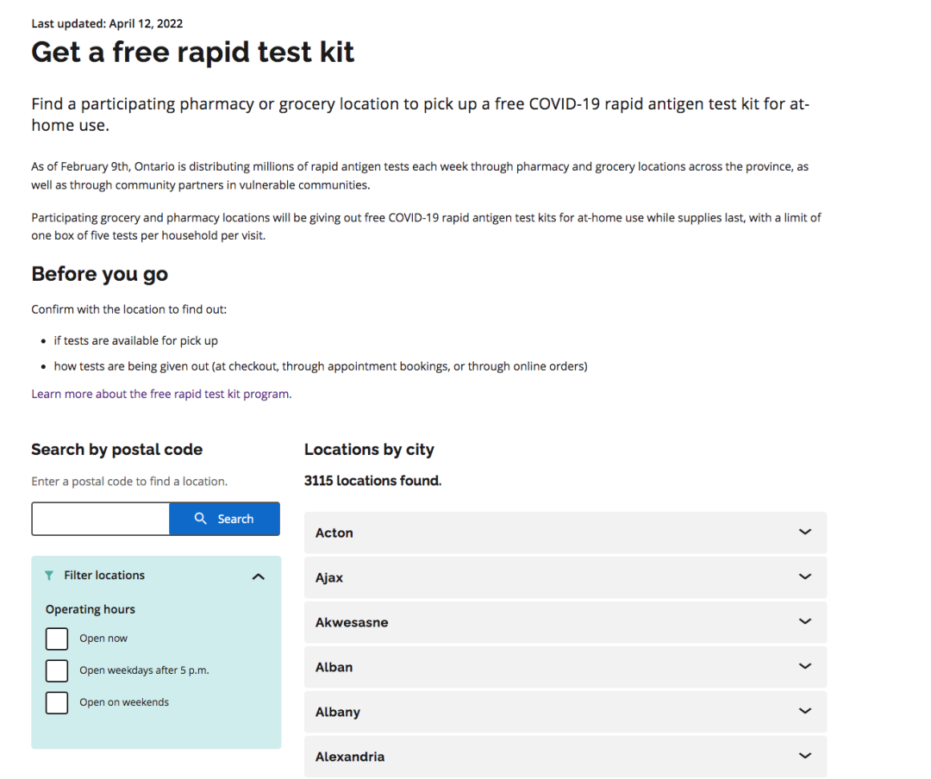
Task: Click the chevron icon beside Akwesasne
Action: [x=805, y=621]
